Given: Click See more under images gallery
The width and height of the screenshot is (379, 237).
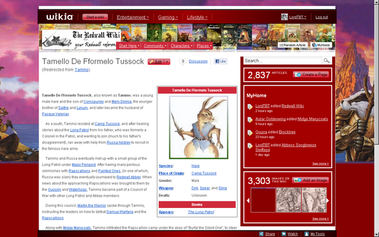Looking at the screenshot, I should tap(320, 219).
